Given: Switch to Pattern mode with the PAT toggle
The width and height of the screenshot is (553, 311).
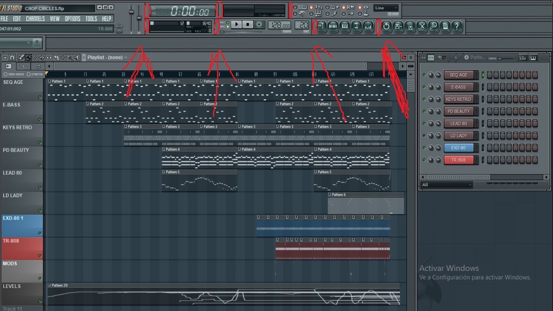Looking at the screenshot, I should coord(228,22).
